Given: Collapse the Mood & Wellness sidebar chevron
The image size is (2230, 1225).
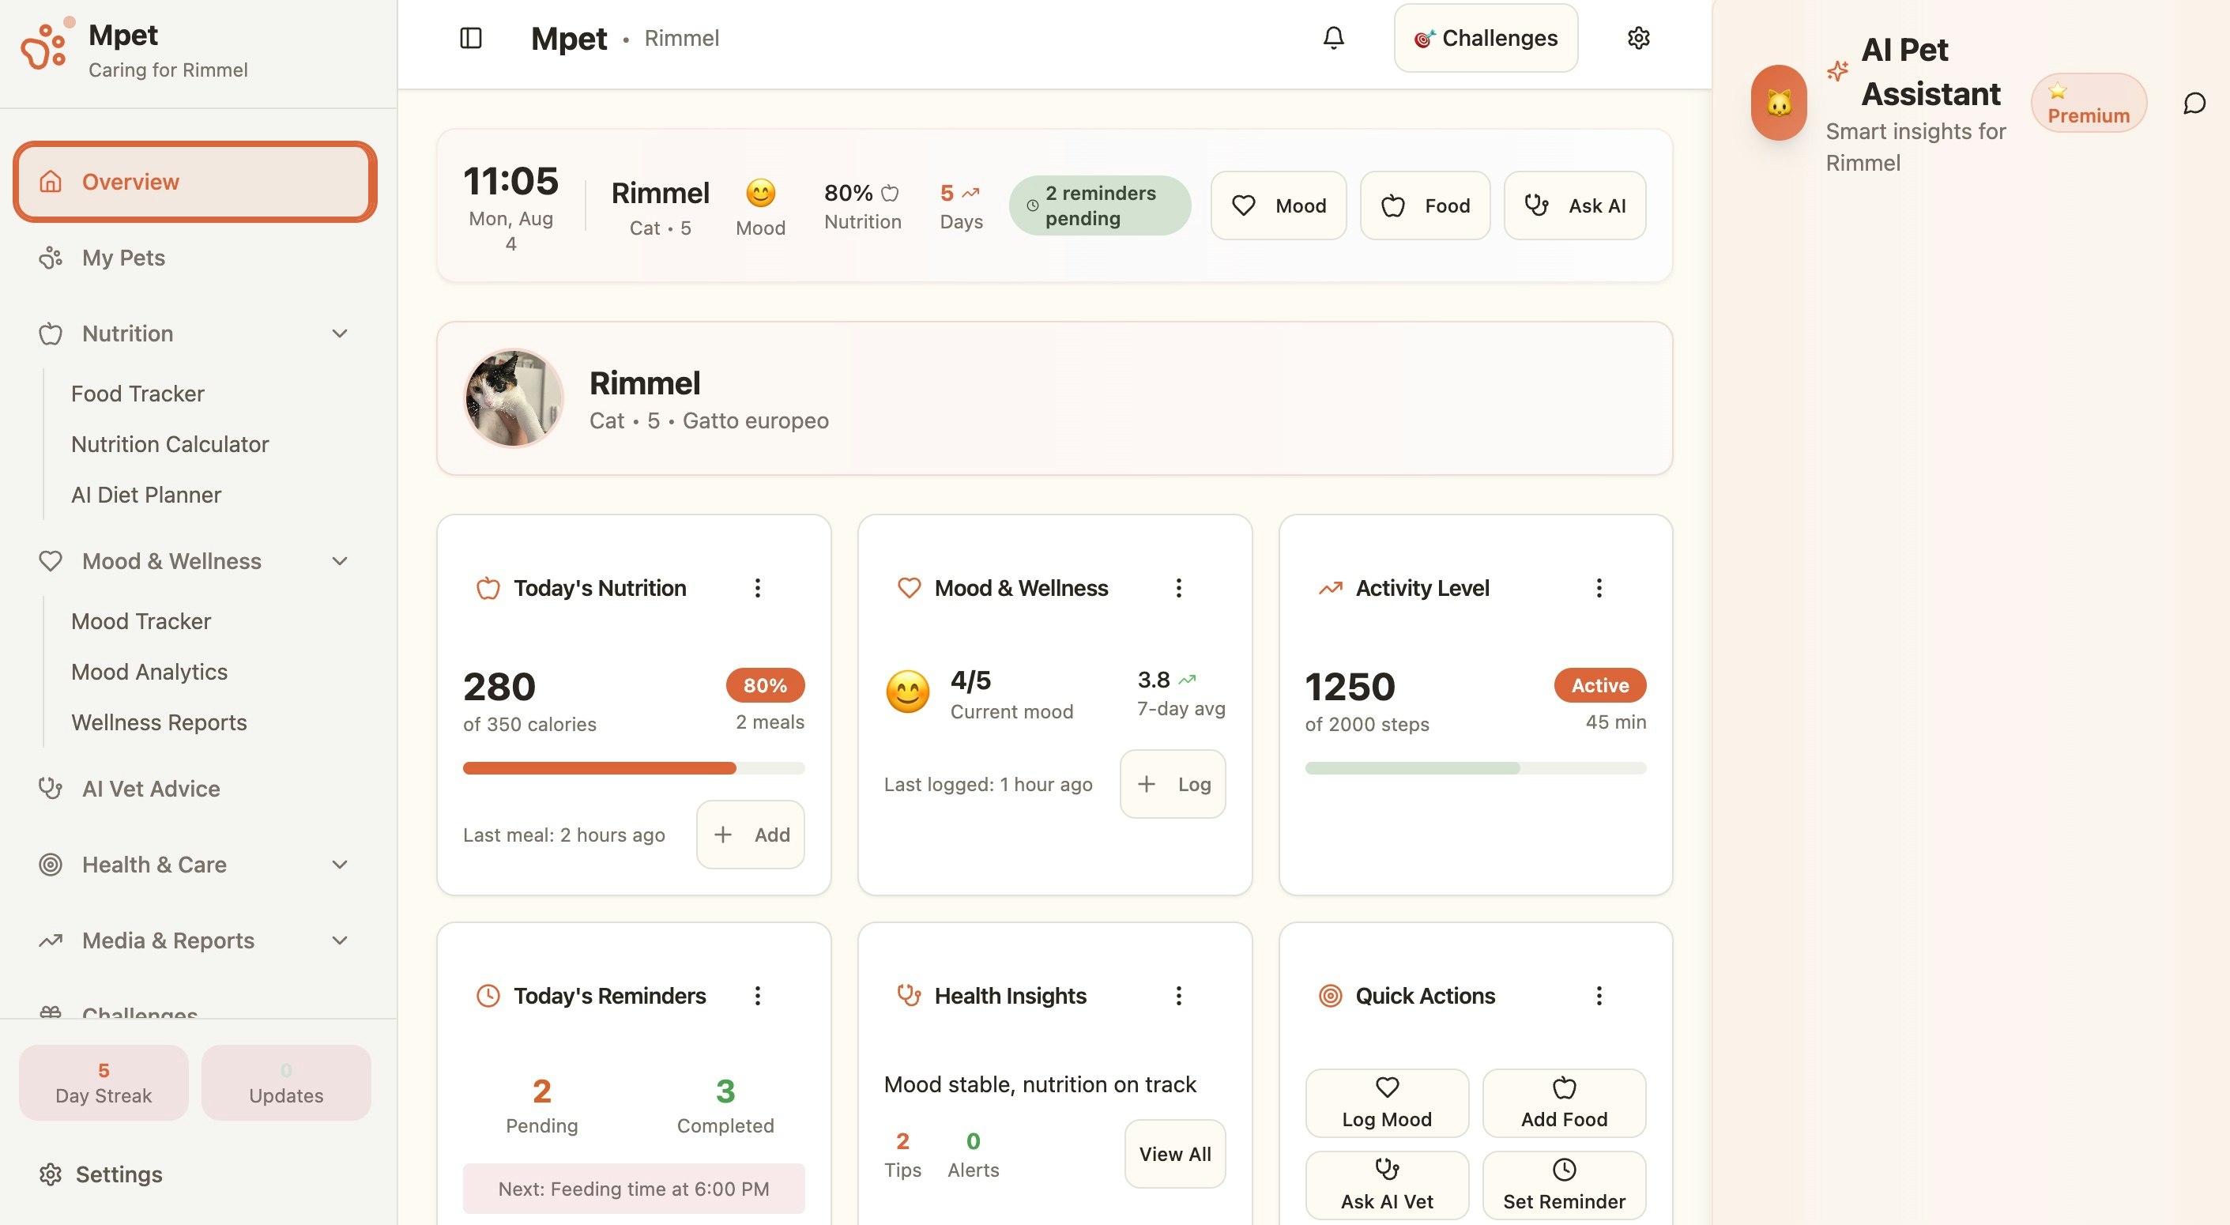Looking at the screenshot, I should click(341, 561).
